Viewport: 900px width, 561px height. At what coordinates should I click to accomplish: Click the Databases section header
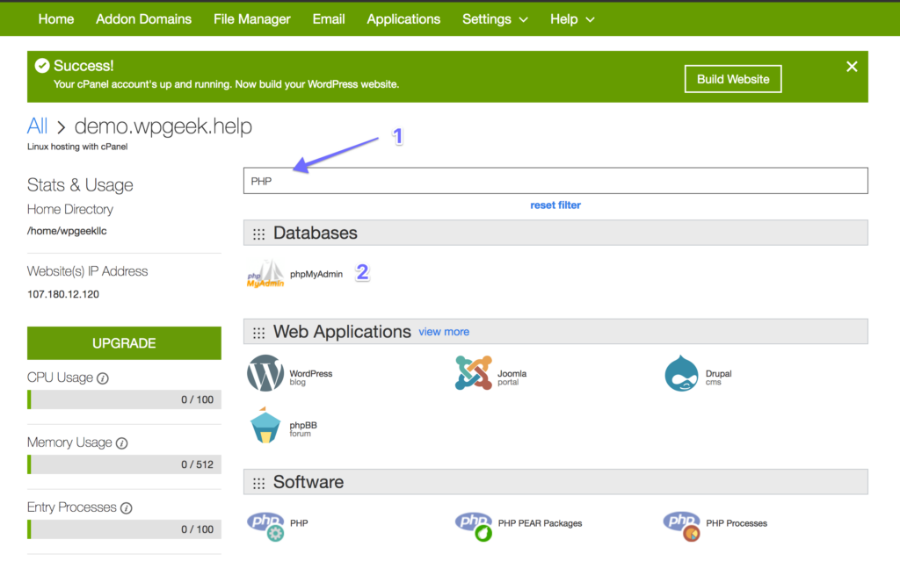pos(555,233)
